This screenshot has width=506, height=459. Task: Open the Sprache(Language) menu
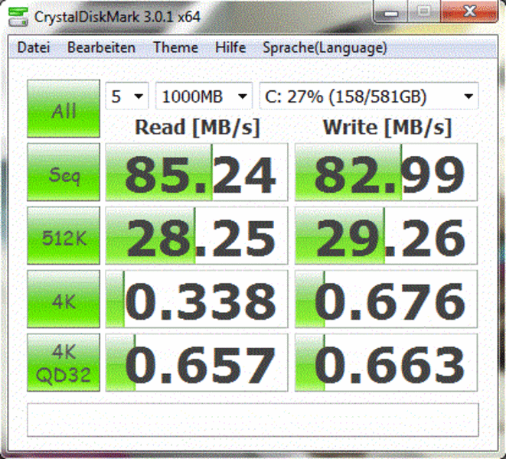pos(325,47)
